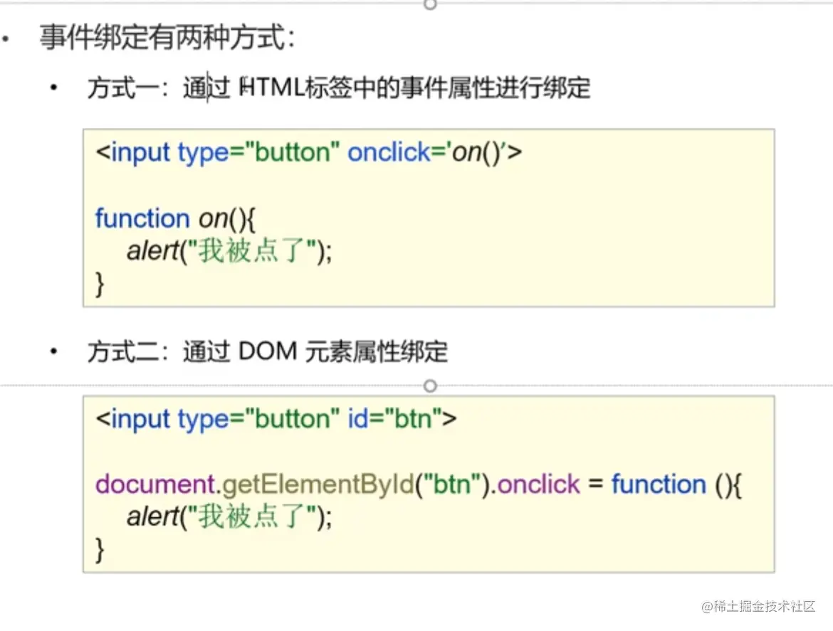
Task: Click the word DOM in 方式二 line
Action: (x=268, y=351)
